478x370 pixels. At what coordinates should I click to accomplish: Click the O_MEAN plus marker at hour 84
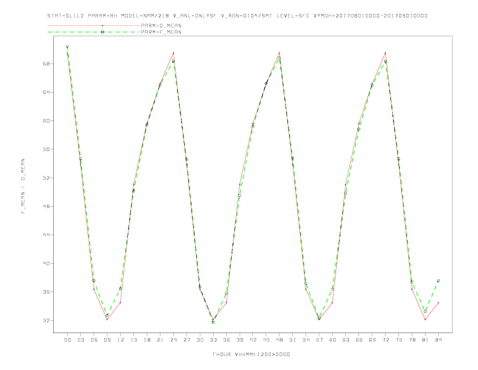[x=438, y=302]
